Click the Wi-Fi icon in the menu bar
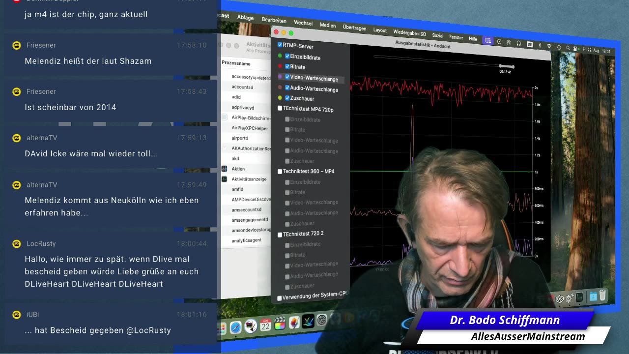This screenshot has width=629, height=354. tap(549, 46)
